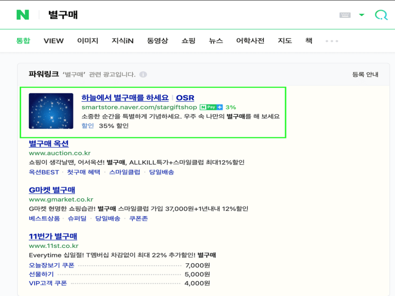This screenshot has height=296, width=395.
Task: Open the 등록 안내 link
Action: [365, 75]
